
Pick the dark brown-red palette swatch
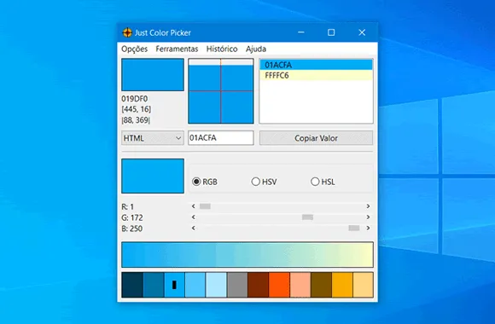259,285
